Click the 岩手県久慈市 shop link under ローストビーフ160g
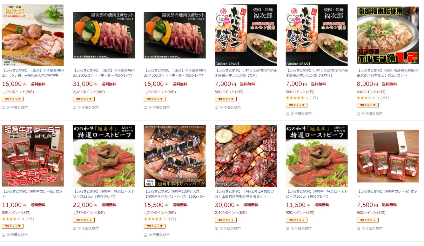The width and height of the screenshot is (424, 246). 302,229
